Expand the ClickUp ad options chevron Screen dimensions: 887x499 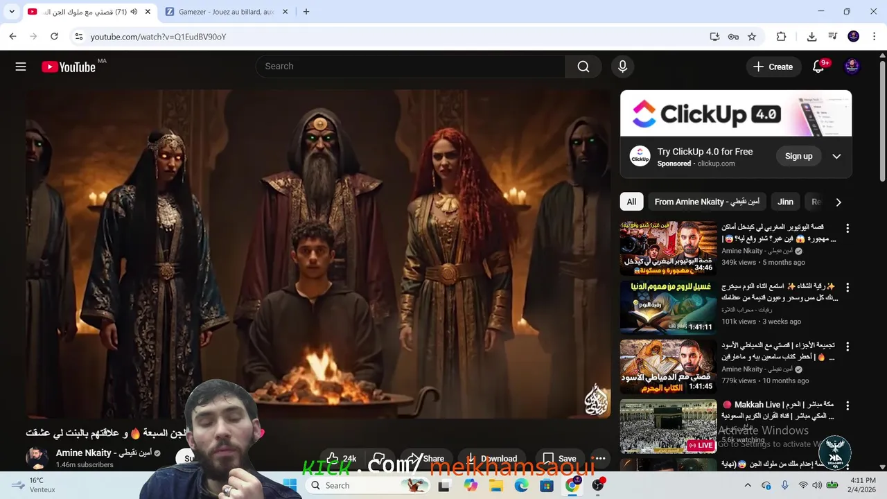[836, 157]
